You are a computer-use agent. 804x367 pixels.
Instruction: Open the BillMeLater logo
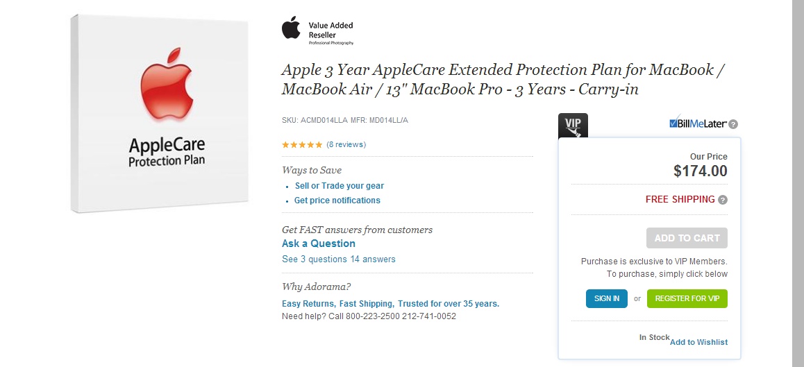tap(698, 123)
